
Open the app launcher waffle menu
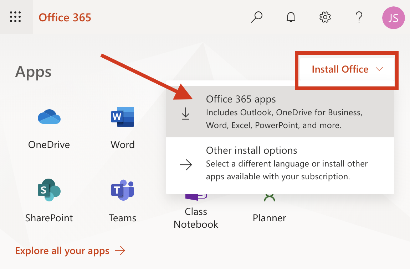pos(15,17)
